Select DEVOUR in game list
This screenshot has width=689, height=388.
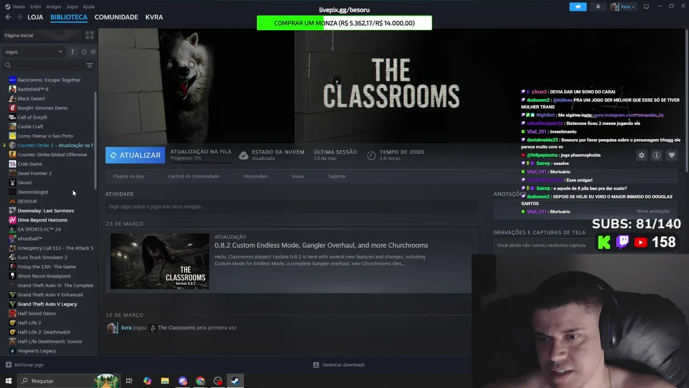[x=27, y=201]
